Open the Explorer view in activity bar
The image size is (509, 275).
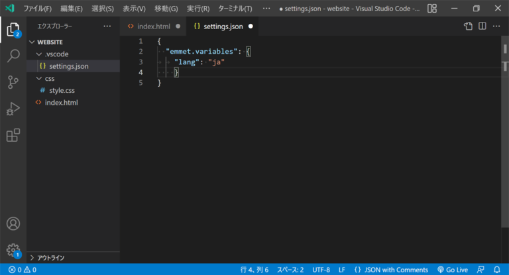coord(13,30)
